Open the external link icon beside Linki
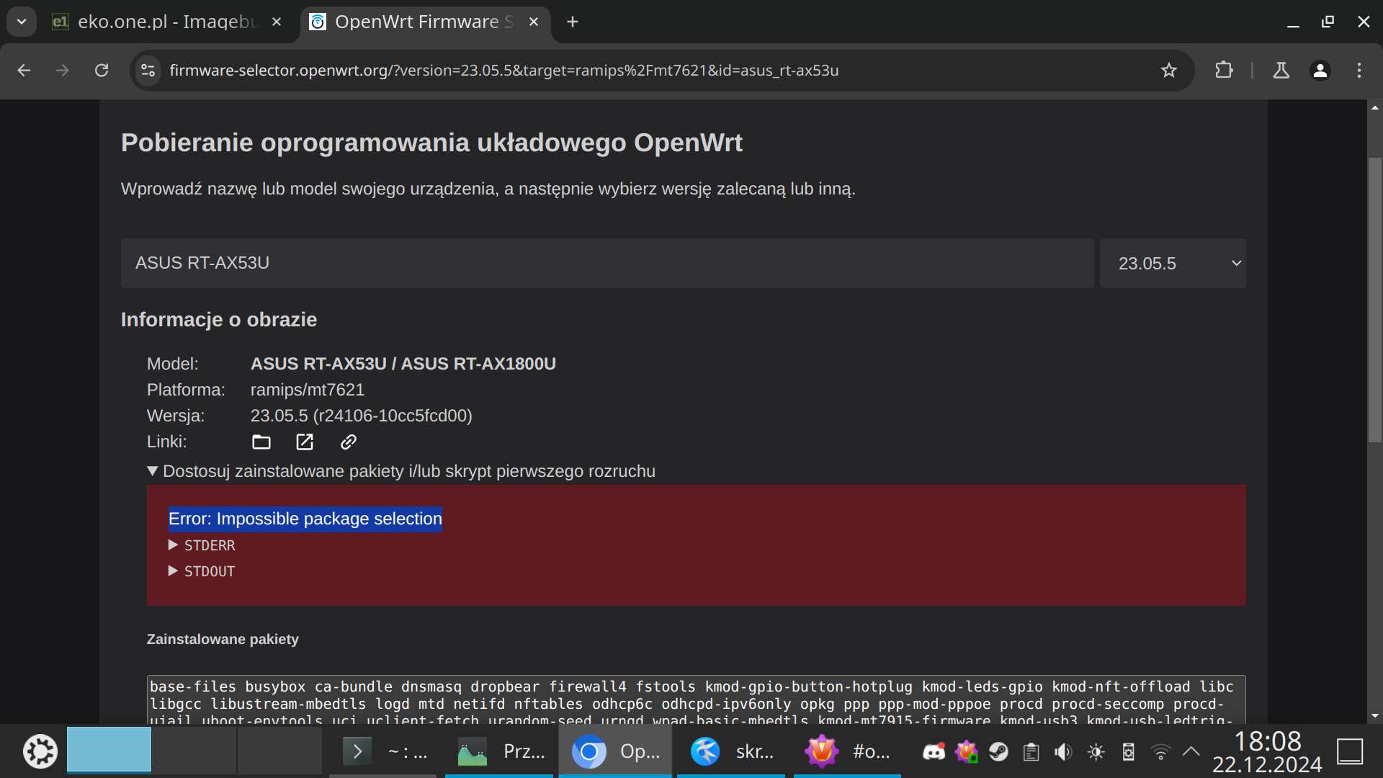Image resolution: width=1383 pixels, height=778 pixels. click(x=305, y=442)
